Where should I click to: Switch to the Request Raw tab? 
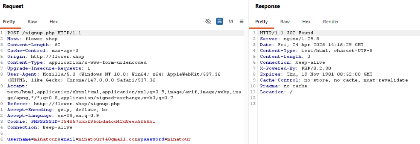(32, 22)
